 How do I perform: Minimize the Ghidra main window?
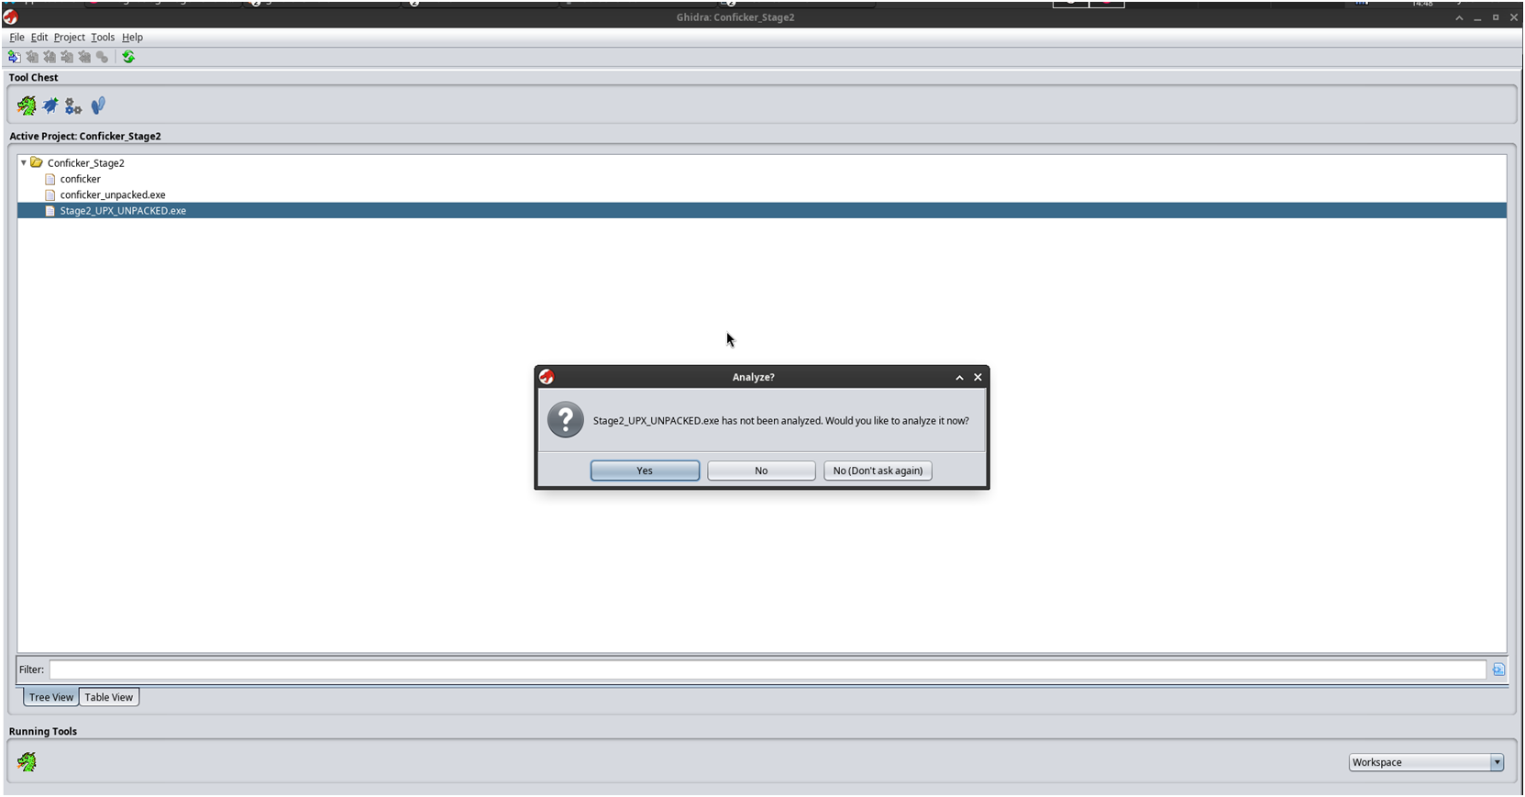(1477, 17)
